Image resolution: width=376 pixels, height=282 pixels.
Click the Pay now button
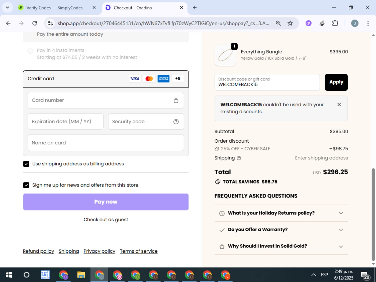[x=106, y=202]
